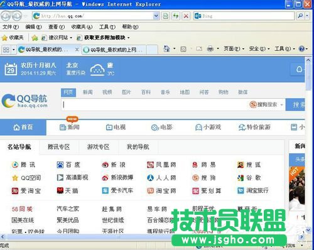Open the address bar history dropdown arrow
This screenshot has height=250, width=314.
click(156, 16)
